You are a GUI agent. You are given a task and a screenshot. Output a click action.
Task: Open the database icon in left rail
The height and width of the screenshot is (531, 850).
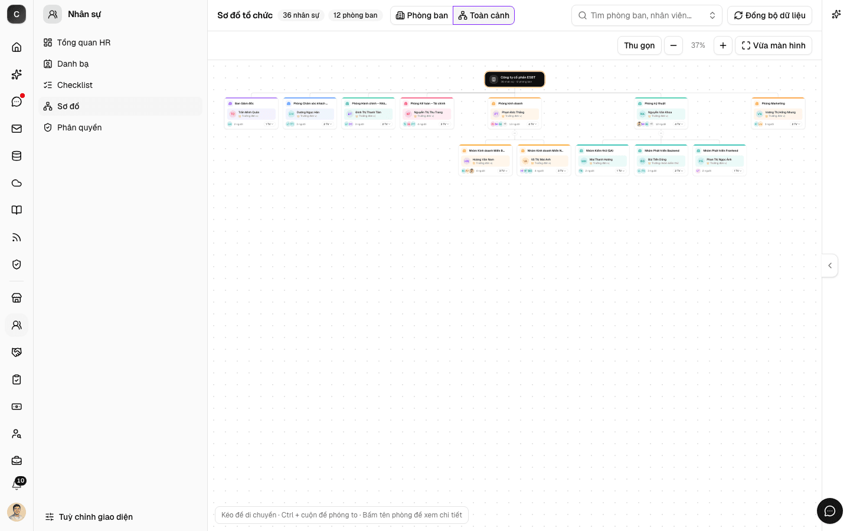tap(17, 156)
